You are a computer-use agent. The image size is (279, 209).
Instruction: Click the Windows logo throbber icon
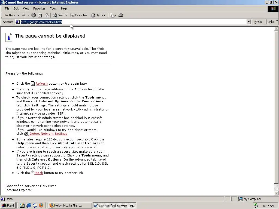(273, 9)
